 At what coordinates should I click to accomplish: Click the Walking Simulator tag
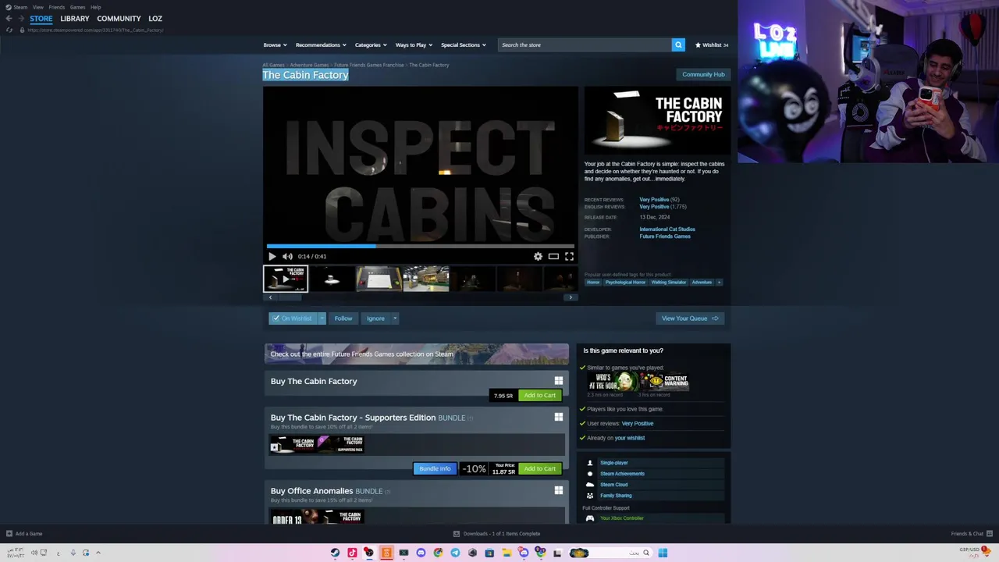tap(669, 282)
